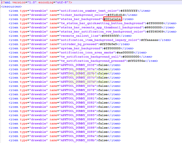182x143 pixels.
Task: Select value #ff090909 of notification row background
Action: 155,32
